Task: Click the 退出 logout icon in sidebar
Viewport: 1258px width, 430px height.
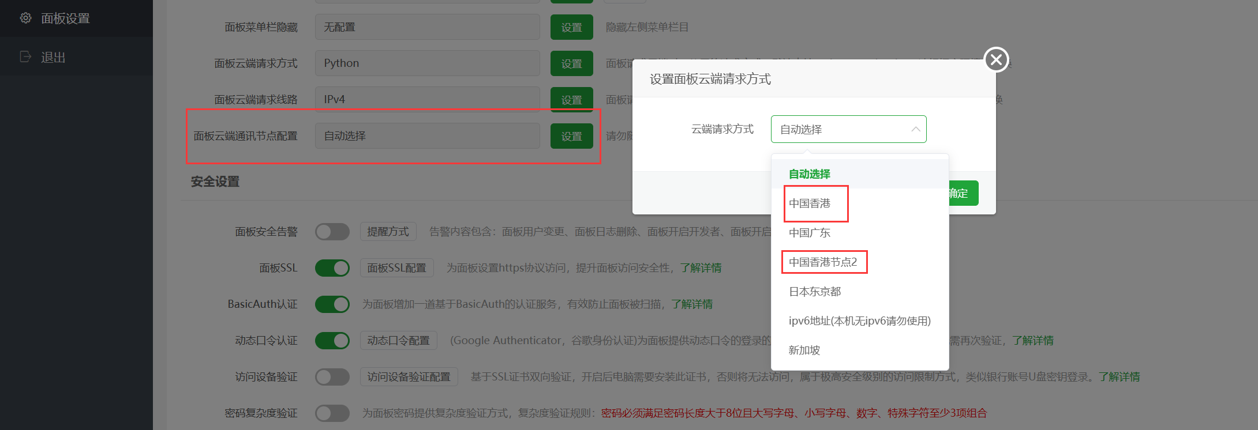Action: tap(25, 56)
